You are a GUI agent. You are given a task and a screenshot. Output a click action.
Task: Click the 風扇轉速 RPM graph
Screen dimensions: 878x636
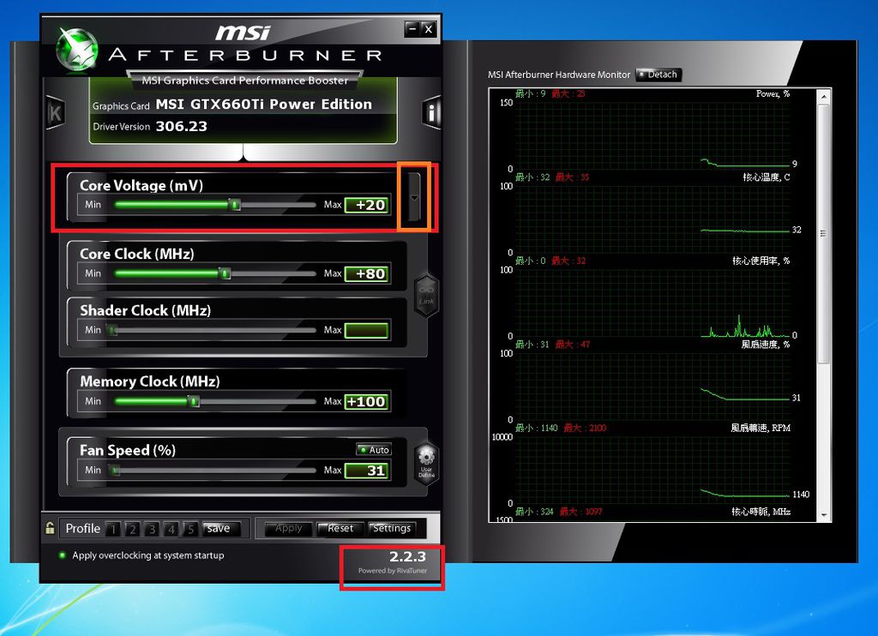coord(652,469)
